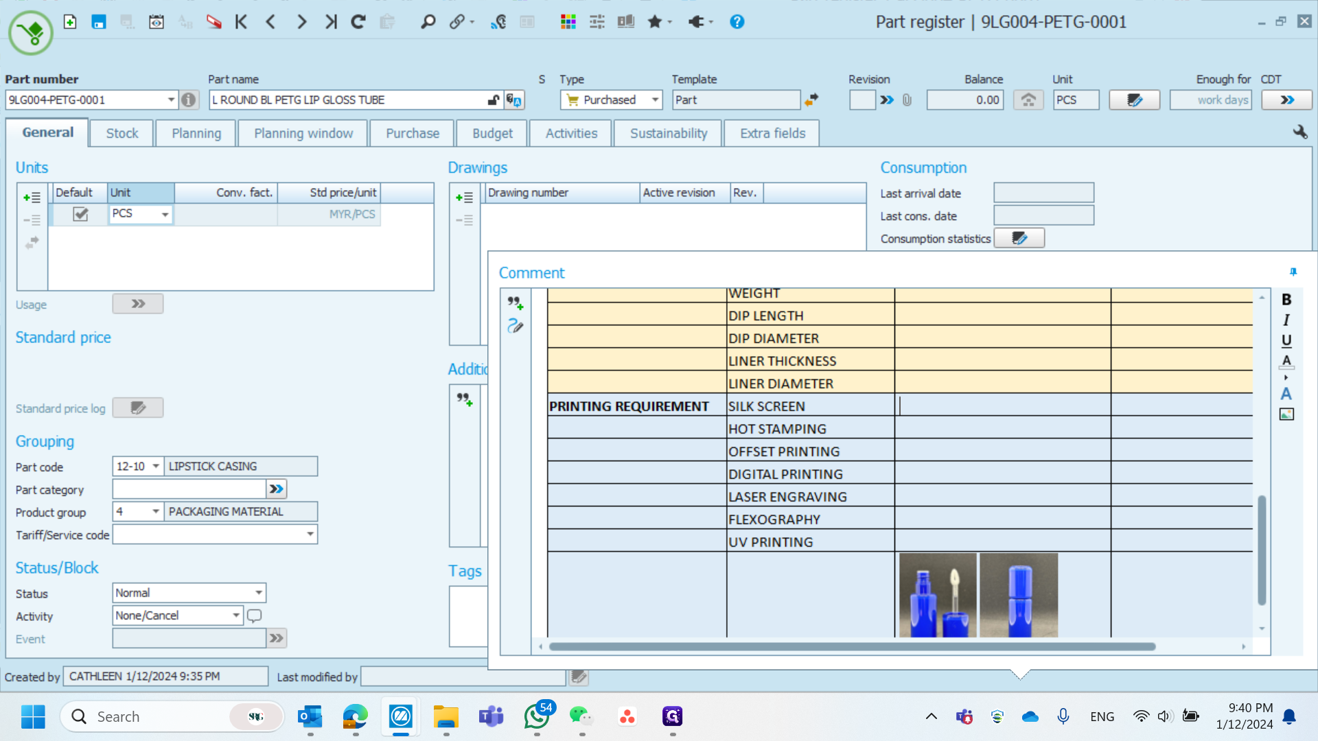Click the blue Help question mark
This screenshot has width=1318, height=741.
tap(737, 22)
